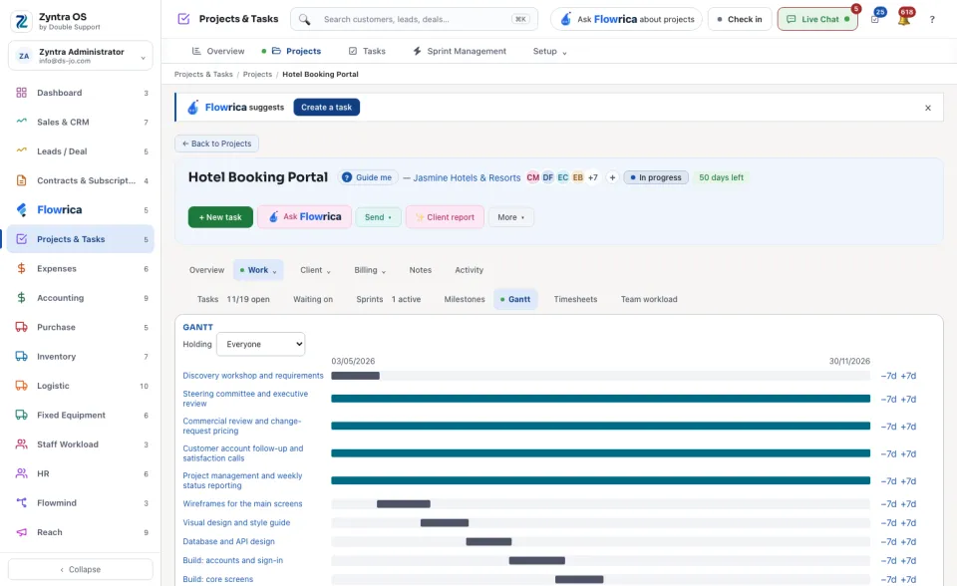Click the green New task button

(220, 217)
